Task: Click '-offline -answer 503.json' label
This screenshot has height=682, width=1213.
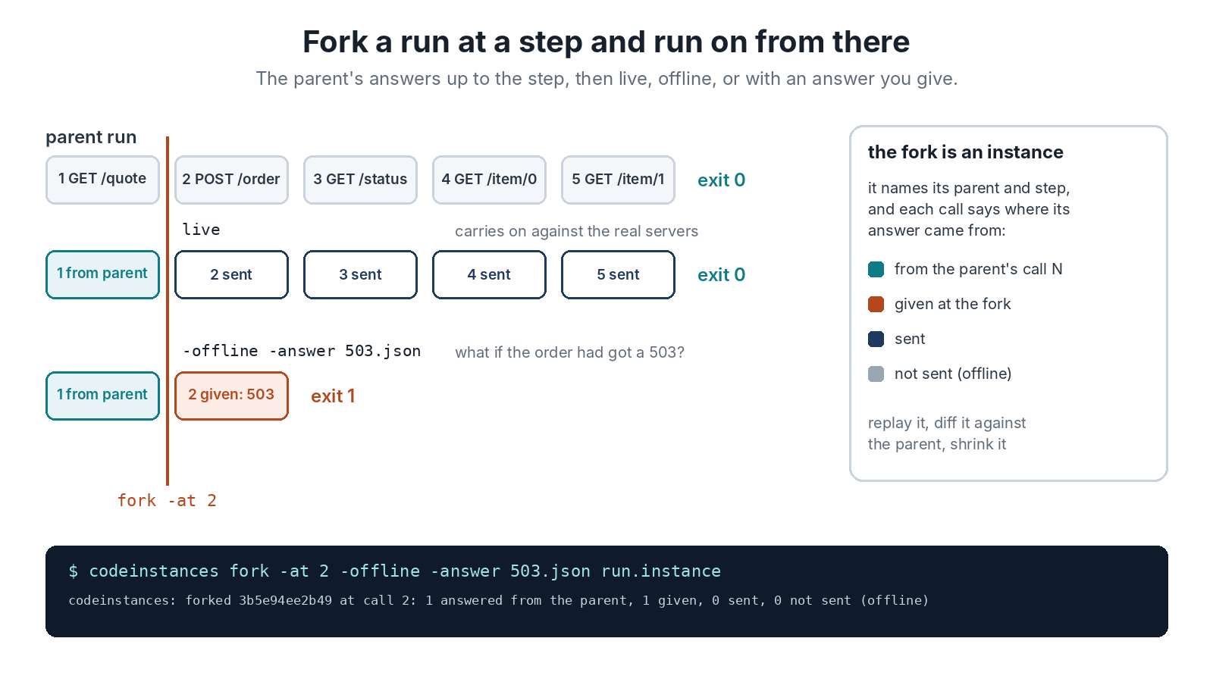Action: point(302,351)
